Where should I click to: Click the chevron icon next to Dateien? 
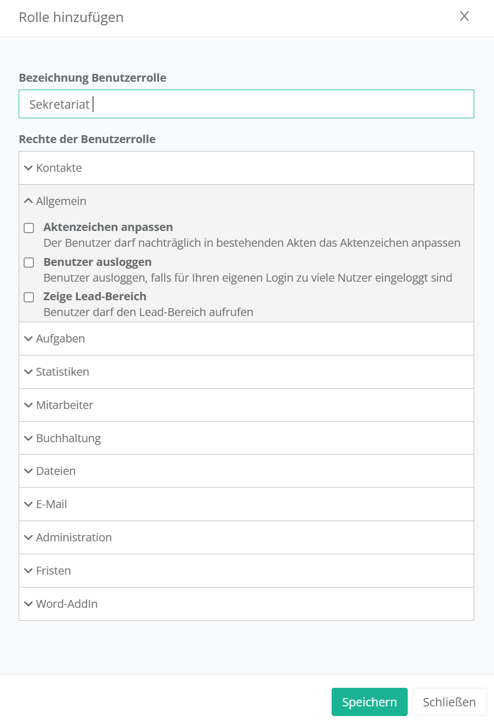pyautogui.click(x=28, y=471)
